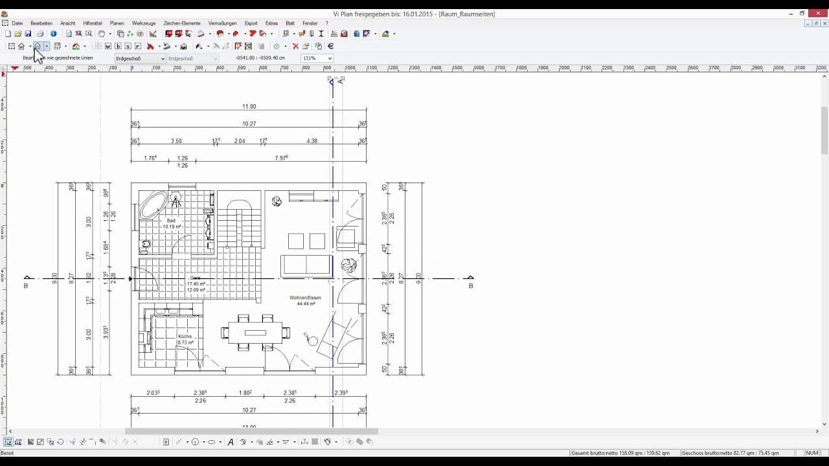Select the circle drawing tool in the bottom toolbar
Viewport: 829px width, 466px height.
[x=195, y=442]
